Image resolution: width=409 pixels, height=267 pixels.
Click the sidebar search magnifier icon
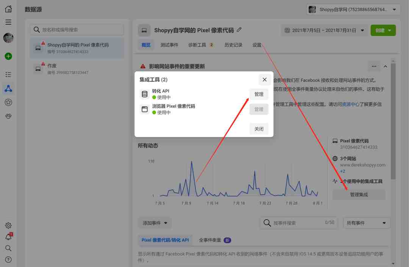8,248
